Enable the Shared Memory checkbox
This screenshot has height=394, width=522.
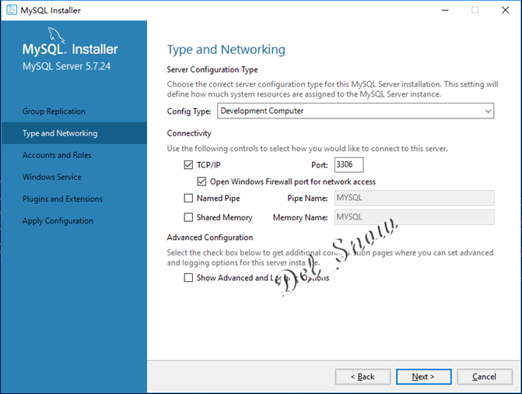tap(188, 217)
